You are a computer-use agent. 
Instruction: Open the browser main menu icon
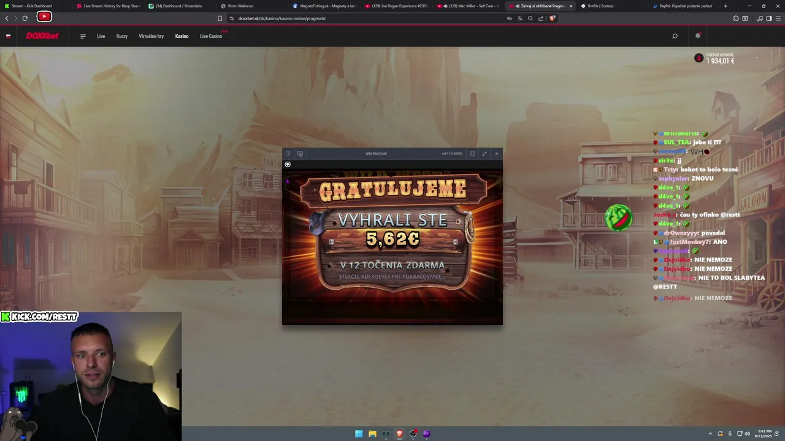pos(778,18)
